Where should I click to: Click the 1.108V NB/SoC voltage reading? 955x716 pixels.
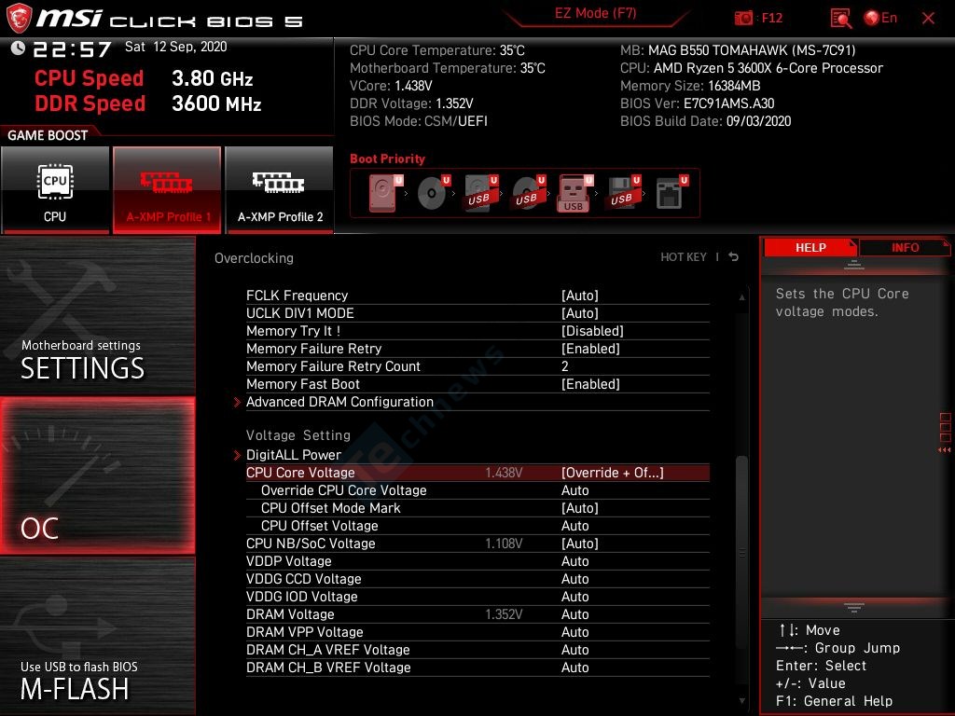coord(504,544)
